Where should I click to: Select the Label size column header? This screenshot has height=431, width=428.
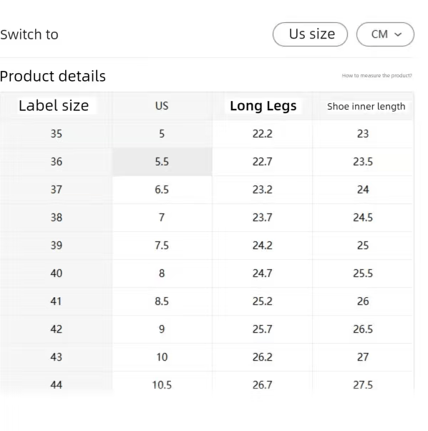(54, 106)
